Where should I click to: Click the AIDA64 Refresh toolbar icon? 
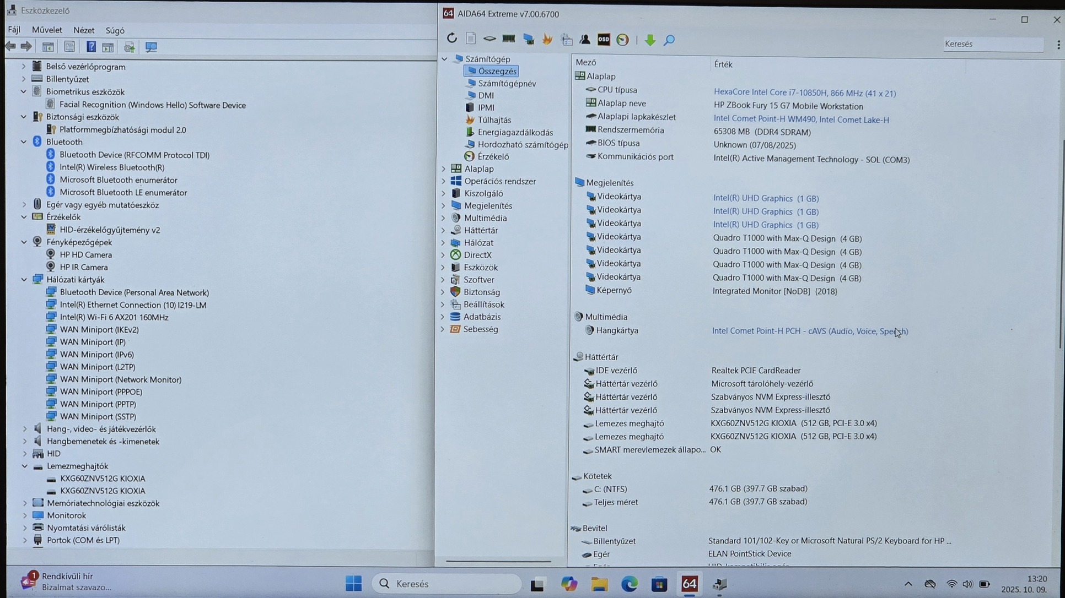coord(451,39)
